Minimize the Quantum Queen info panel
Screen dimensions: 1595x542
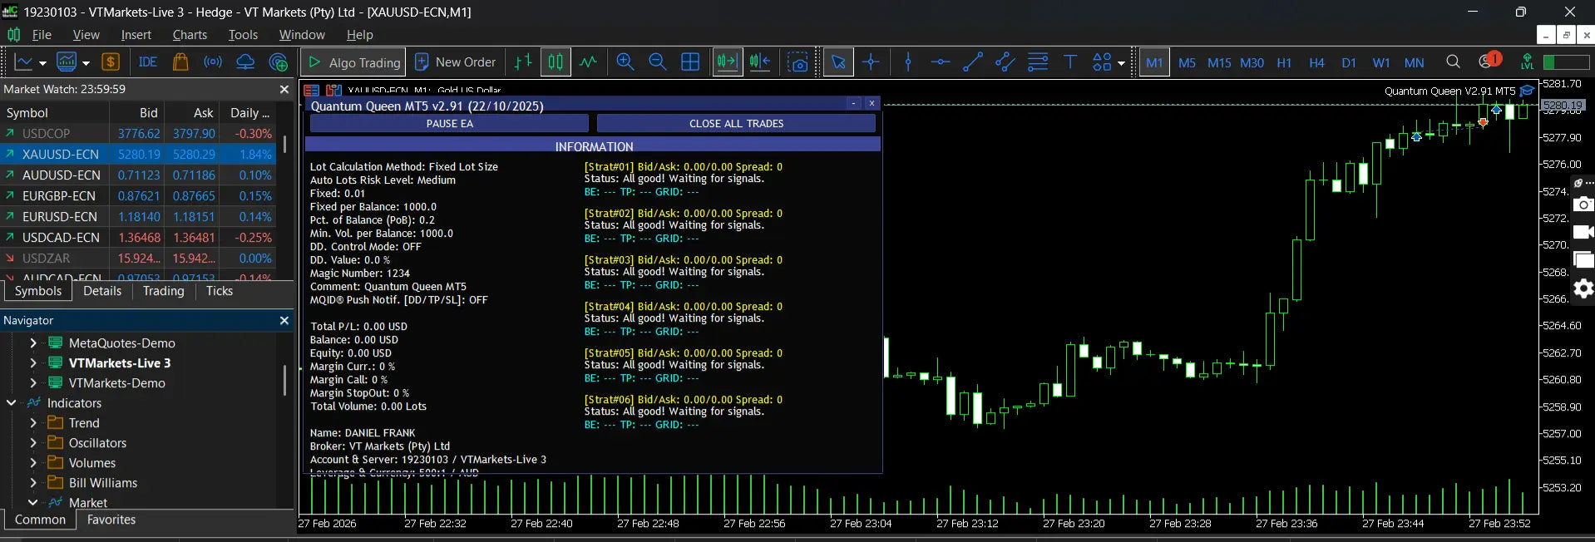point(853,104)
